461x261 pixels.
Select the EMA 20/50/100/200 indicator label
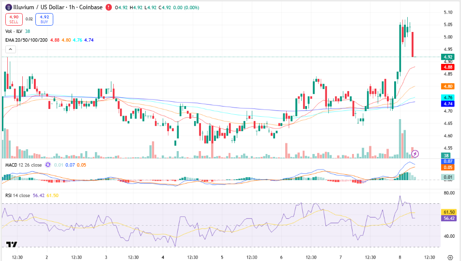tap(27, 40)
